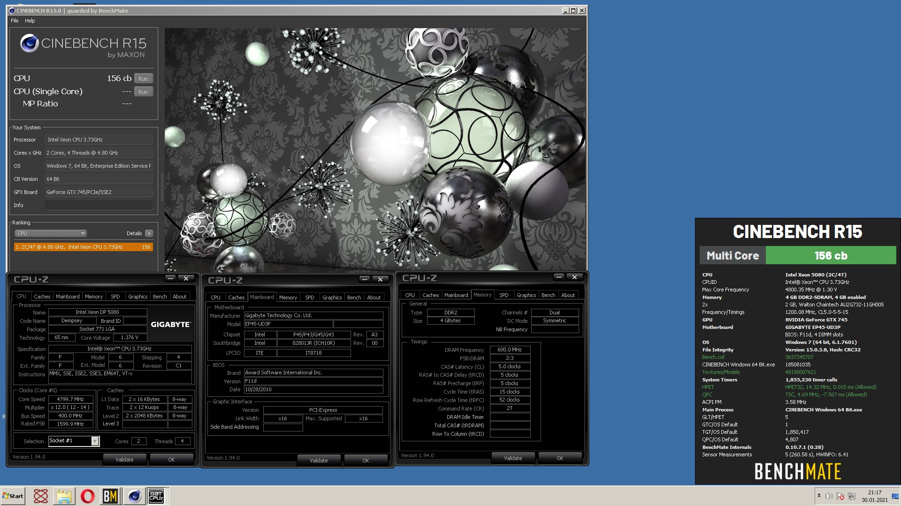Open the Help menu in Cinebench

(30, 21)
